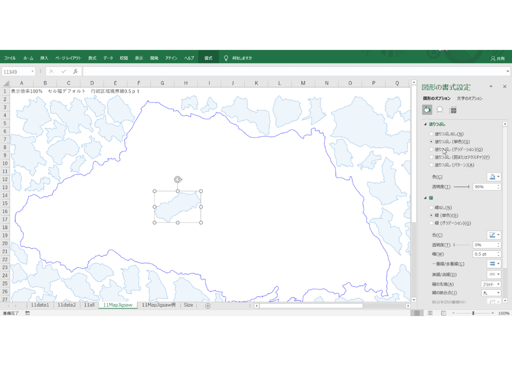Click the vertical scrollbar down arrow of the sheet

tap(414, 299)
